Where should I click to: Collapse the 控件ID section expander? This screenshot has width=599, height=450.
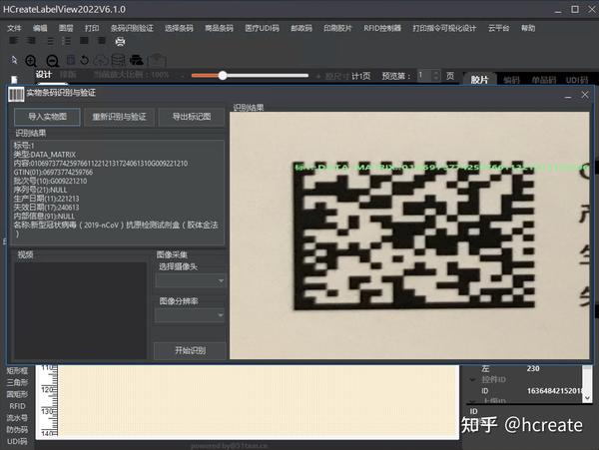472,379
